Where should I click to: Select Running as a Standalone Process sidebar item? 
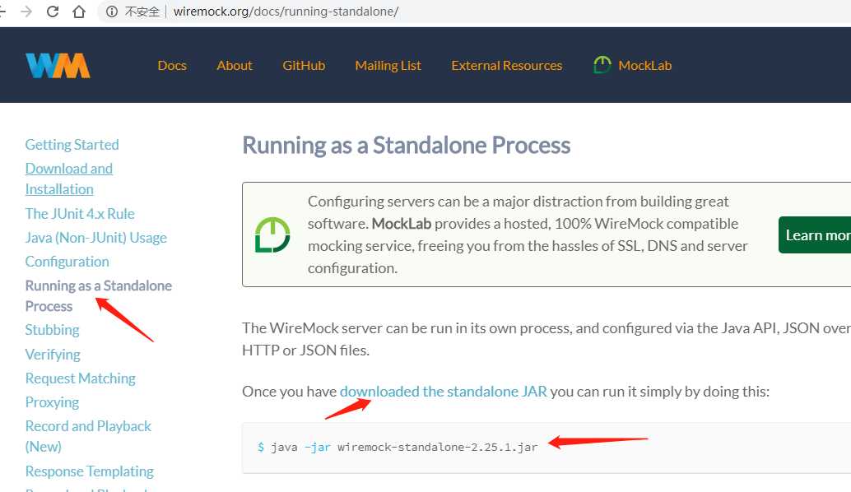click(x=98, y=295)
